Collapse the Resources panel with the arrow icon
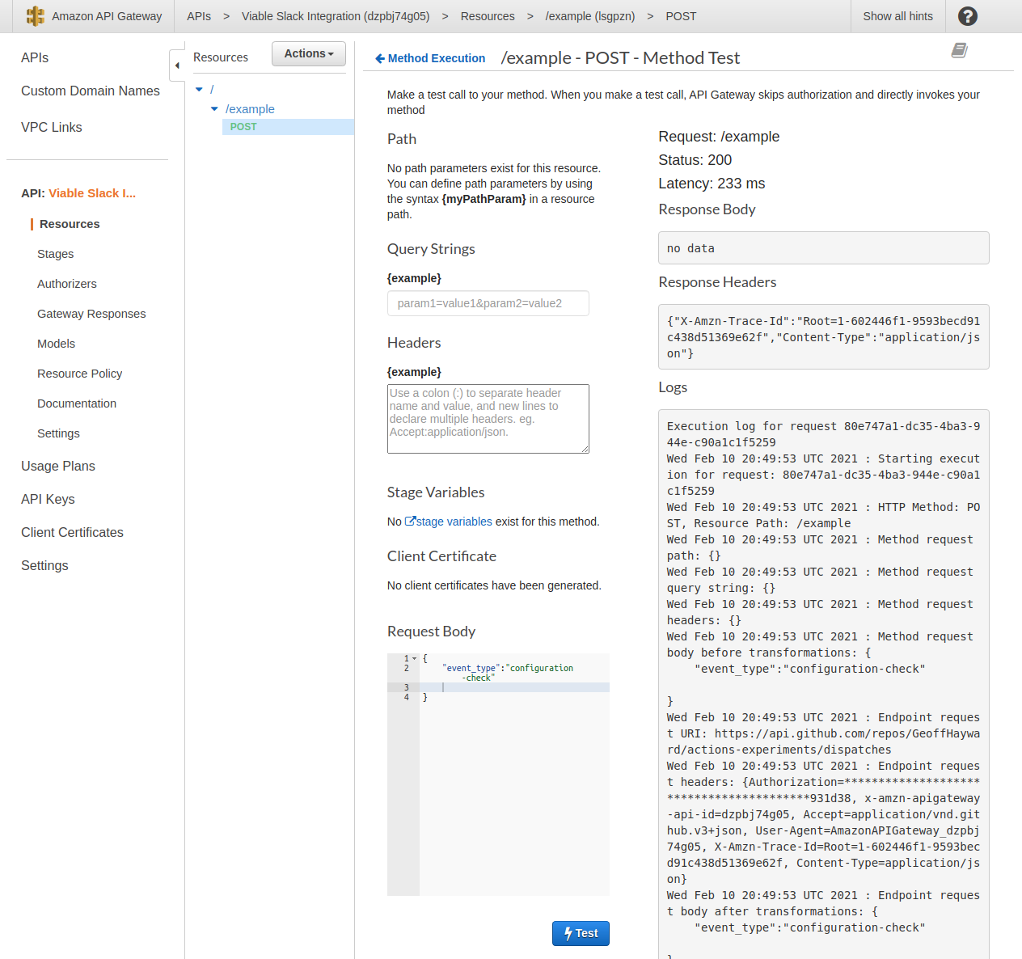The width and height of the screenshot is (1022, 959). pyautogui.click(x=177, y=65)
